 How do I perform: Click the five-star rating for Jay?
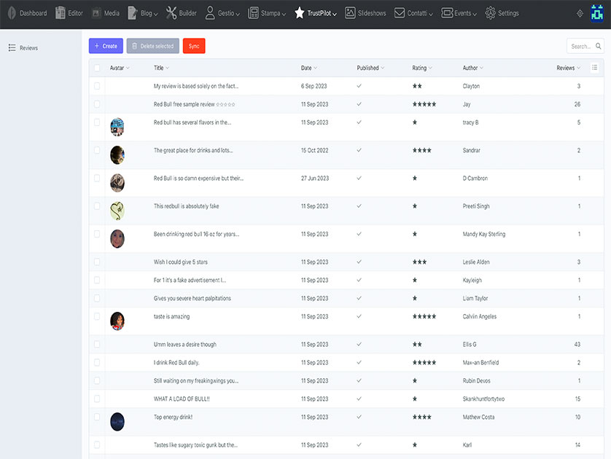(x=424, y=104)
